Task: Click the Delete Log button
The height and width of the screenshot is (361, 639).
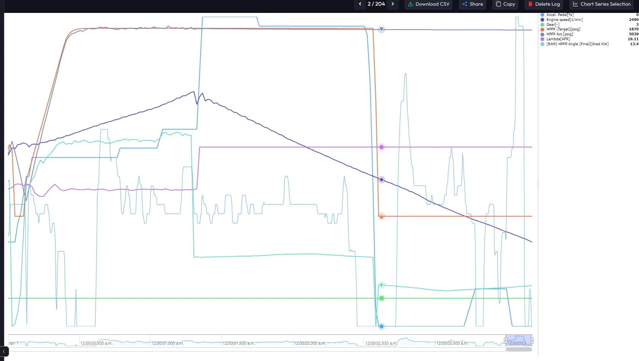Action: 544,4
